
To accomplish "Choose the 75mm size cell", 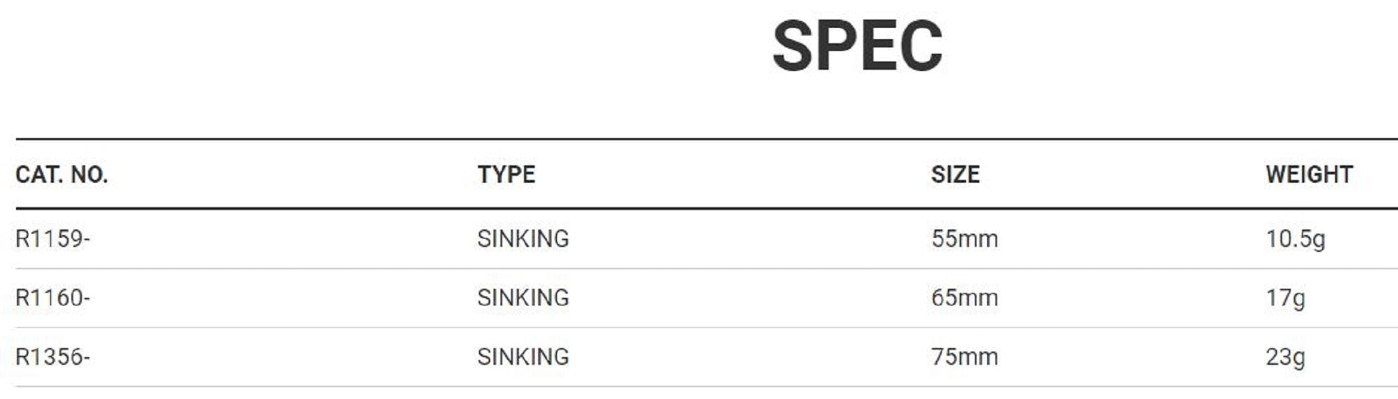I will (x=964, y=357).
